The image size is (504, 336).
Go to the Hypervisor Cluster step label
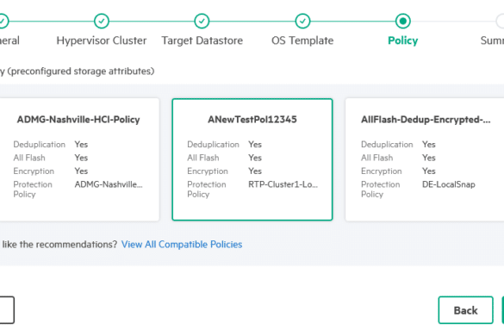pyautogui.click(x=102, y=40)
